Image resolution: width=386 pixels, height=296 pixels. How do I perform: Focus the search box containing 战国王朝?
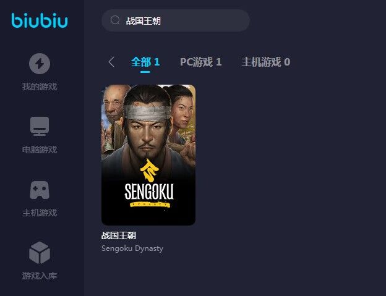point(176,20)
